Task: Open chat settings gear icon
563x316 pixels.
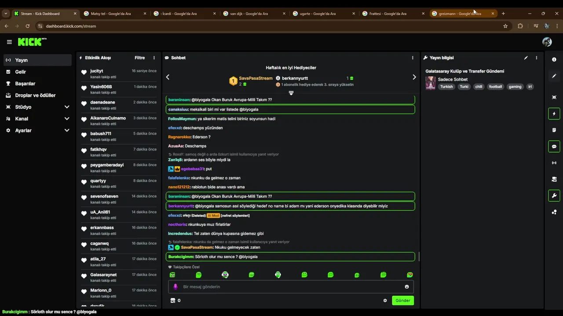Action: [385, 301]
